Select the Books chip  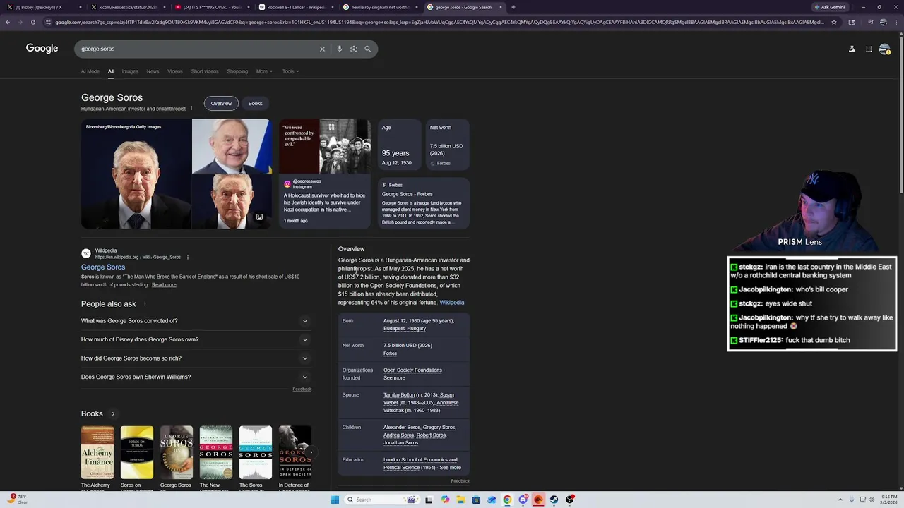click(x=255, y=103)
